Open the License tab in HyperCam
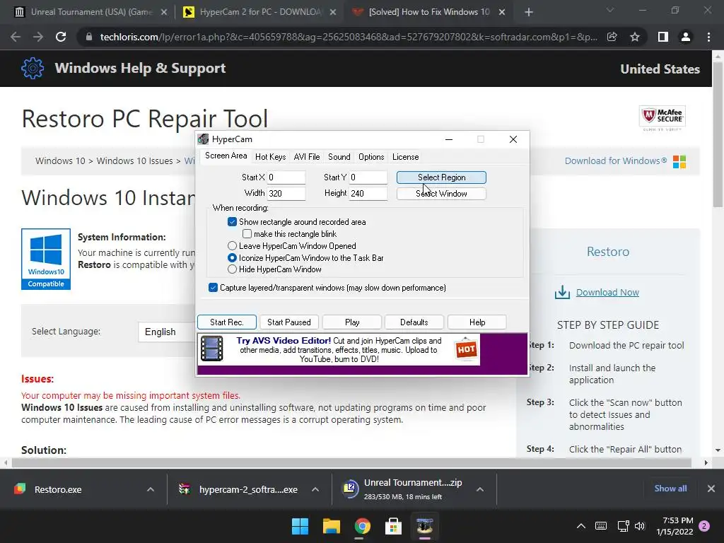The image size is (724, 543). coord(405,157)
